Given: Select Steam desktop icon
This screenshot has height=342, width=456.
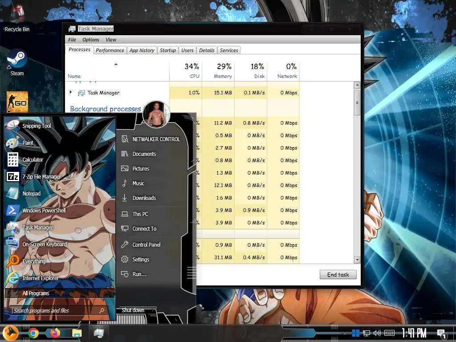Looking at the screenshot, I should click(x=17, y=63).
